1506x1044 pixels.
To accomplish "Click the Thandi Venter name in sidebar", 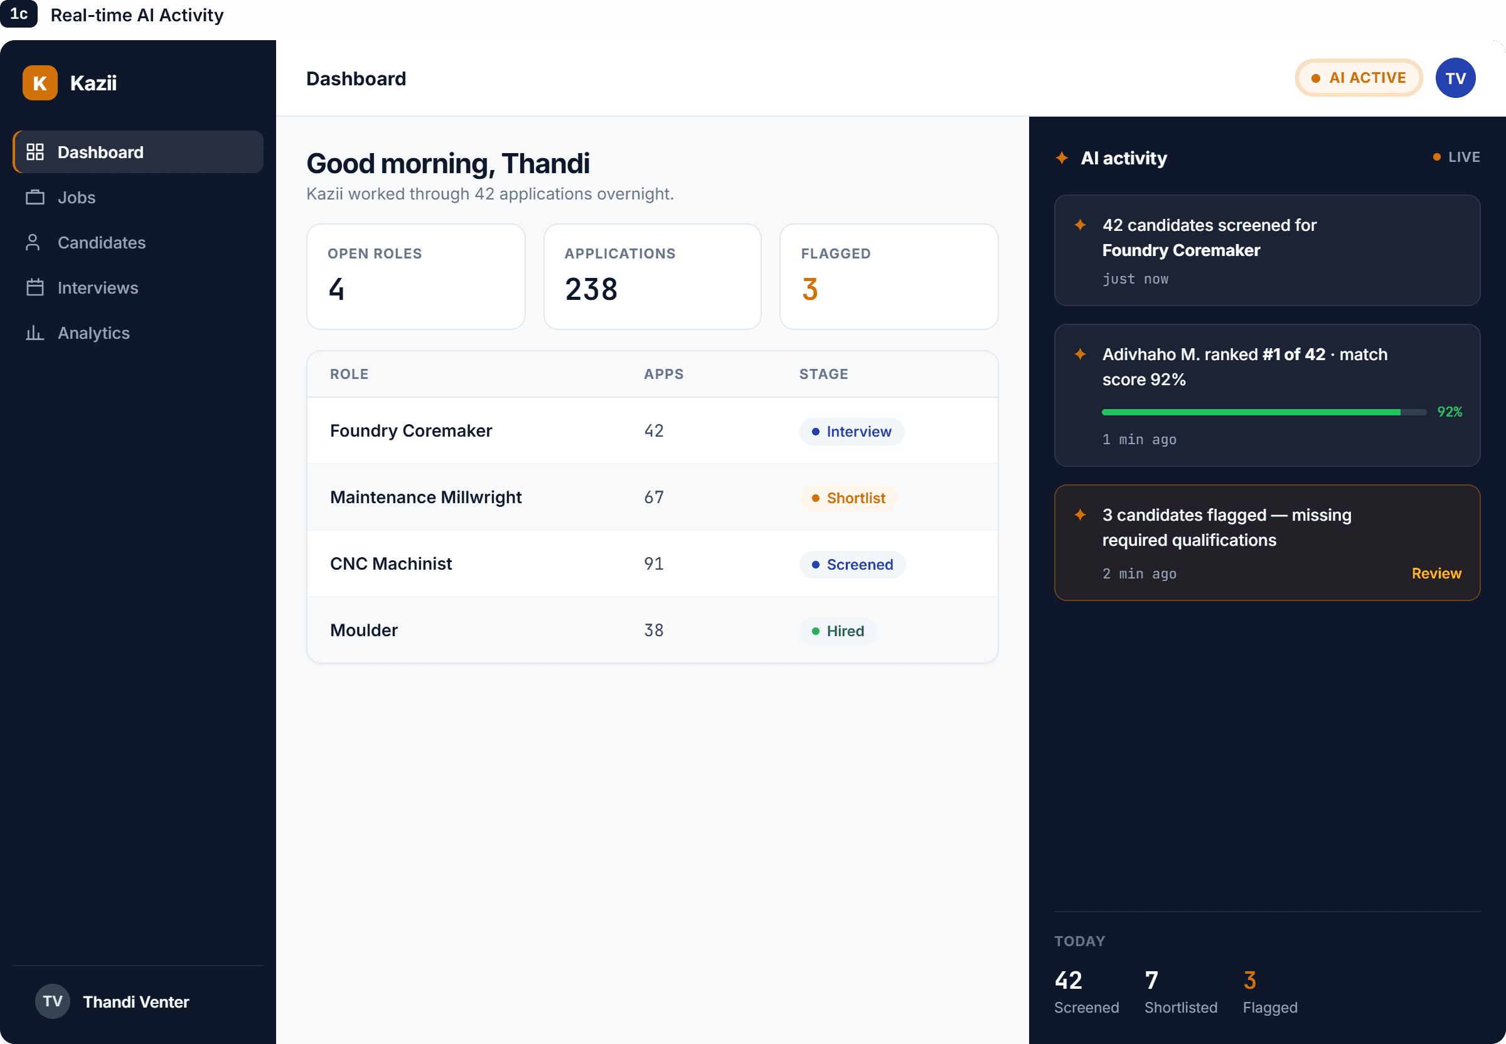I will coord(136,1001).
